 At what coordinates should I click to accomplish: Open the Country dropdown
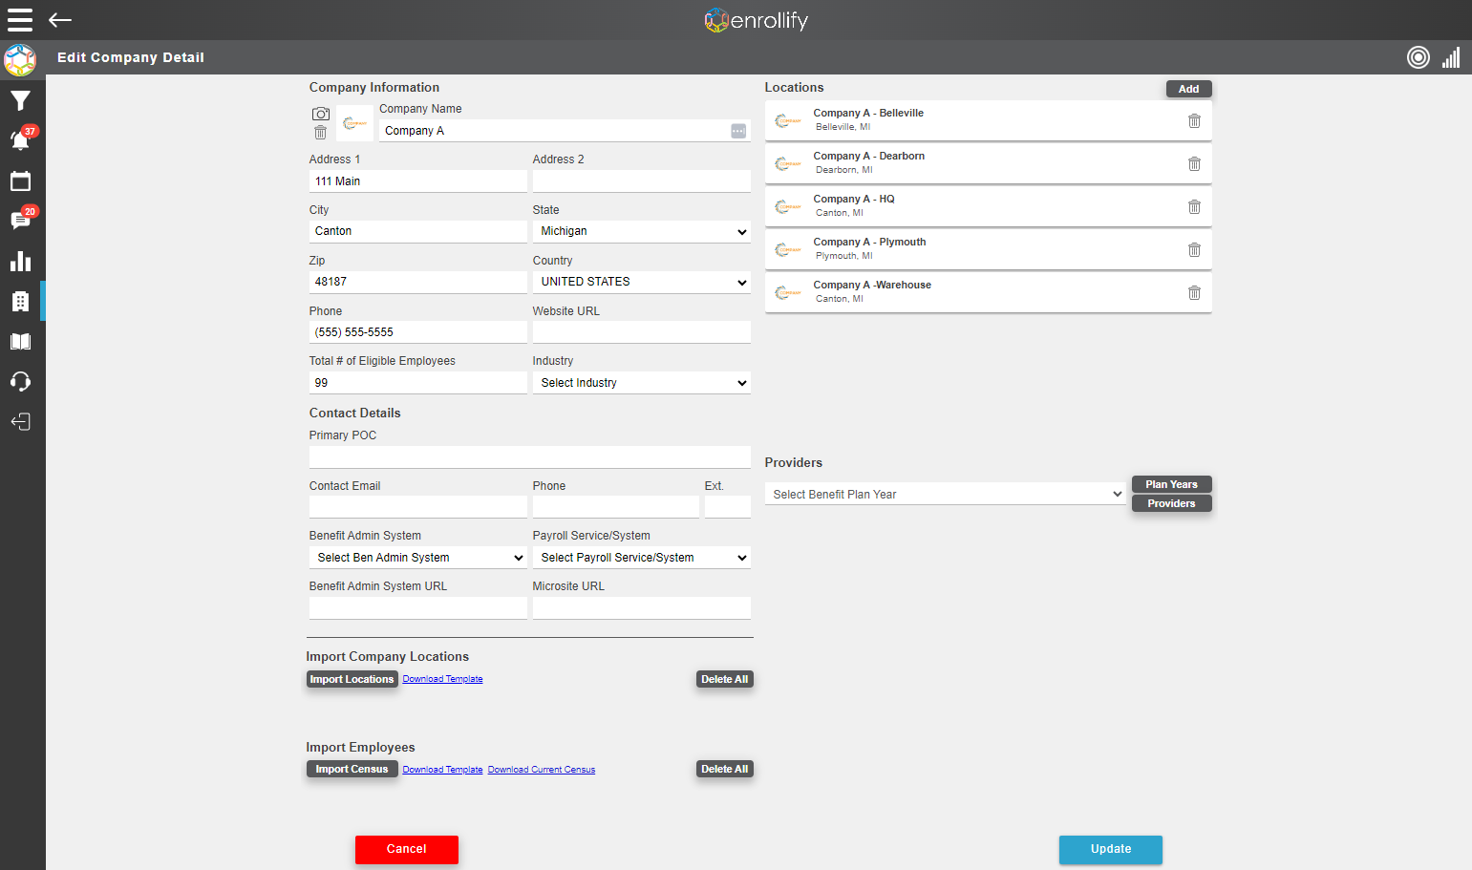[642, 282]
